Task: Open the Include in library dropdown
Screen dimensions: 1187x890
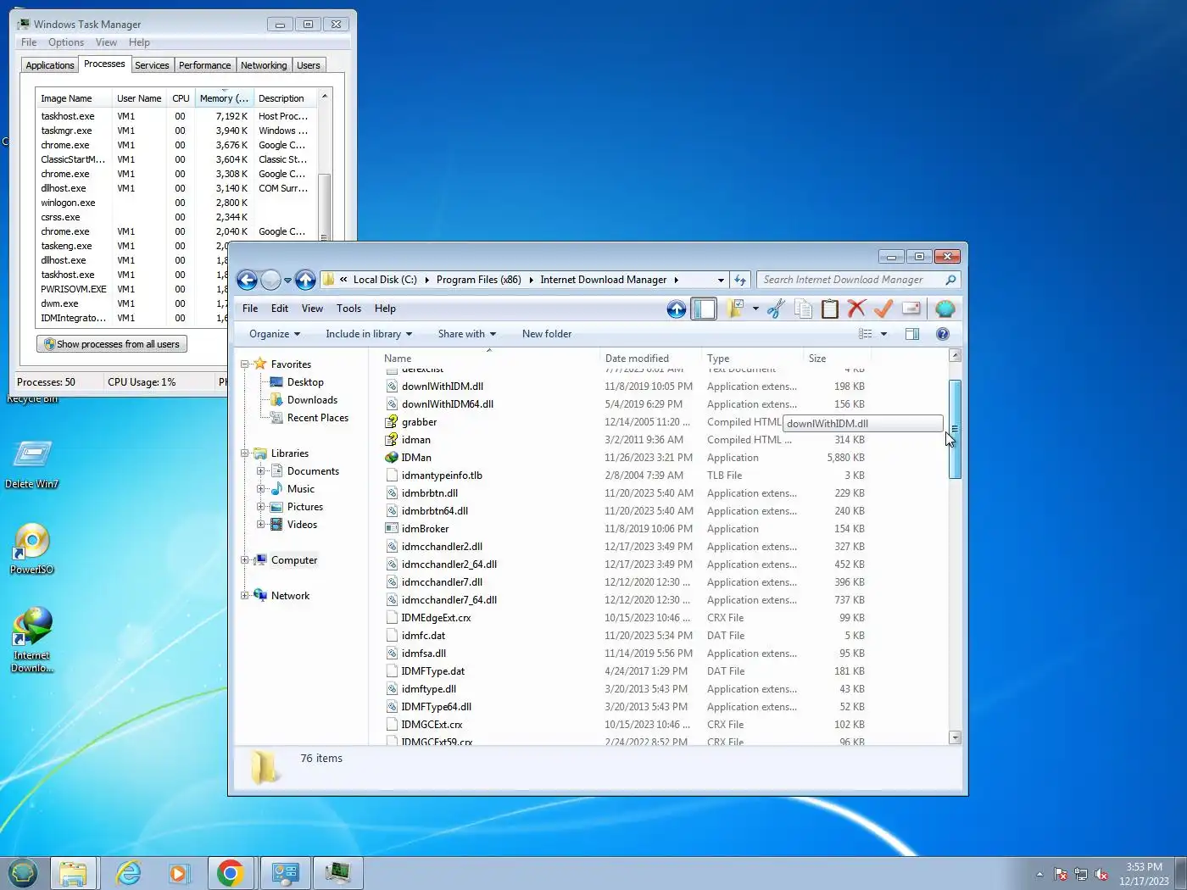Action: pos(369,334)
